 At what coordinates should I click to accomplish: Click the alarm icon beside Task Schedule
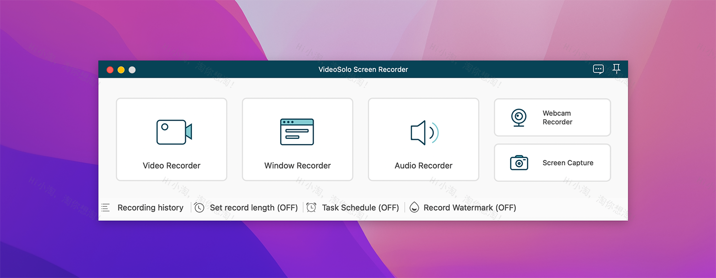pyautogui.click(x=311, y=207)
